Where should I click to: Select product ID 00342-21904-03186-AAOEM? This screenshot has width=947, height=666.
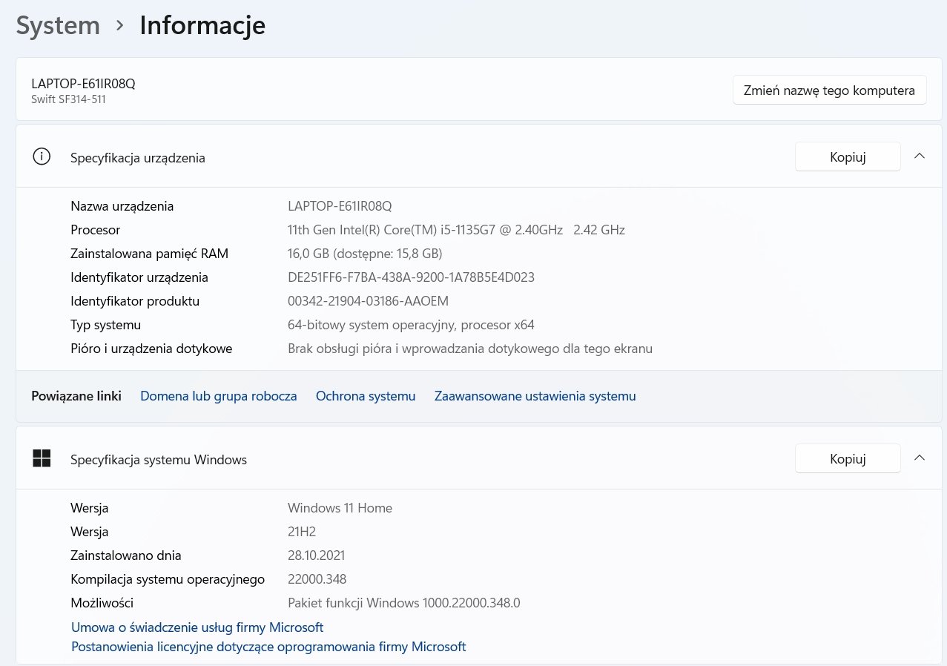coord(368,301)
